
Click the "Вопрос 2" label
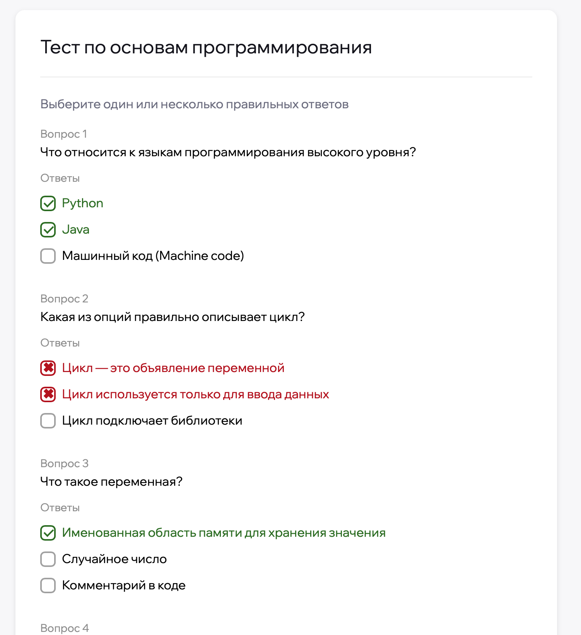pos(64,299)
